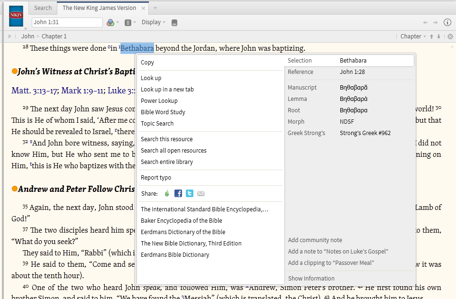
Task: Select the Manuscript Greek word row
Action: [349, 88]
